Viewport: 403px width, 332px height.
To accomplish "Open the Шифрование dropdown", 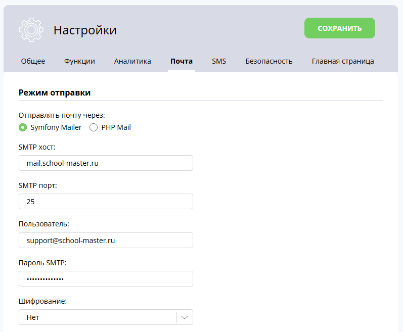I will pyautogui.click(x=106, y=317).
